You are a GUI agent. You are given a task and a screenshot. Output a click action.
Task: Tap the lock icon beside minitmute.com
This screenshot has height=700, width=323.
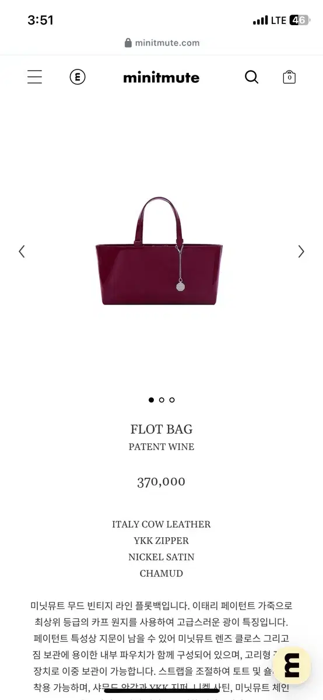(128, 43)
